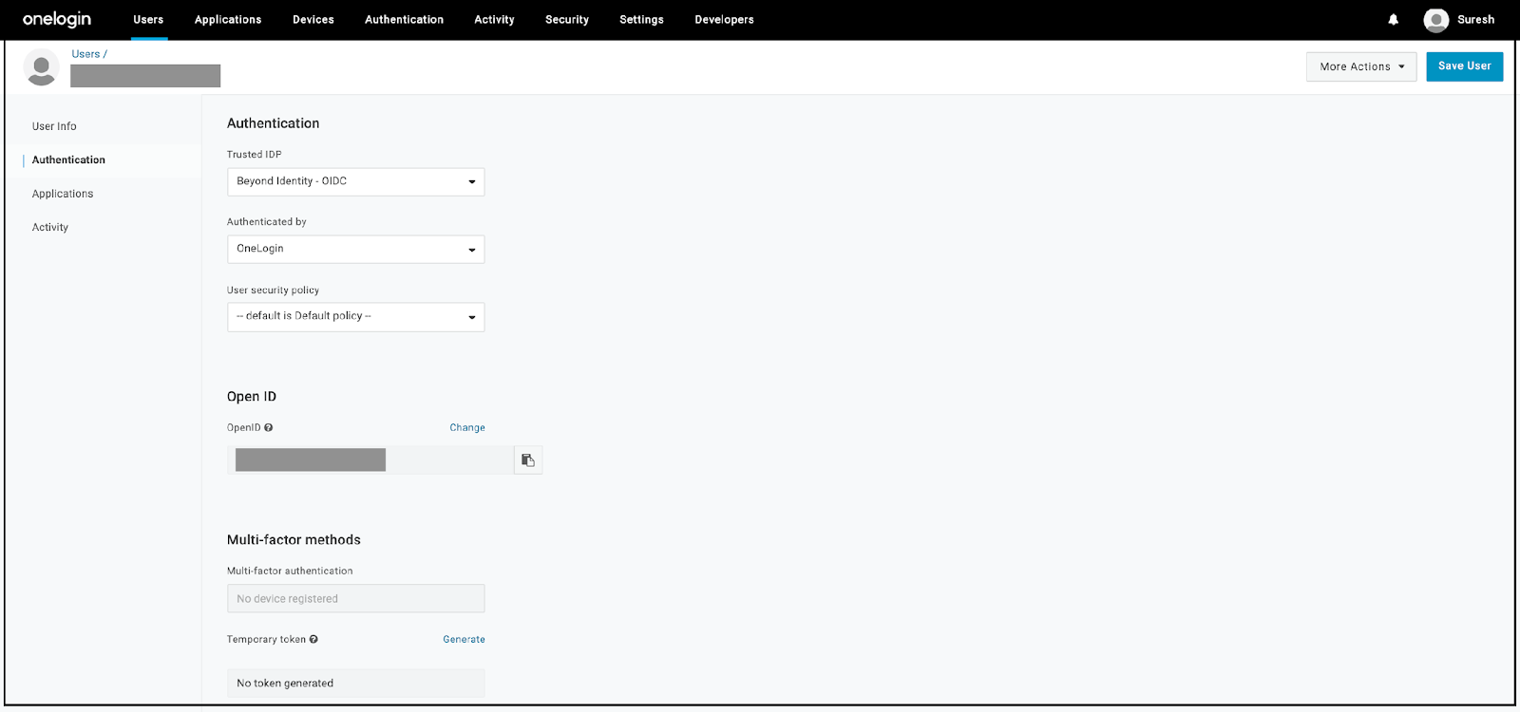Click the Multi-factor authentication label
The height and width of the screenshot is (712, 1520).
pos(290,571)
